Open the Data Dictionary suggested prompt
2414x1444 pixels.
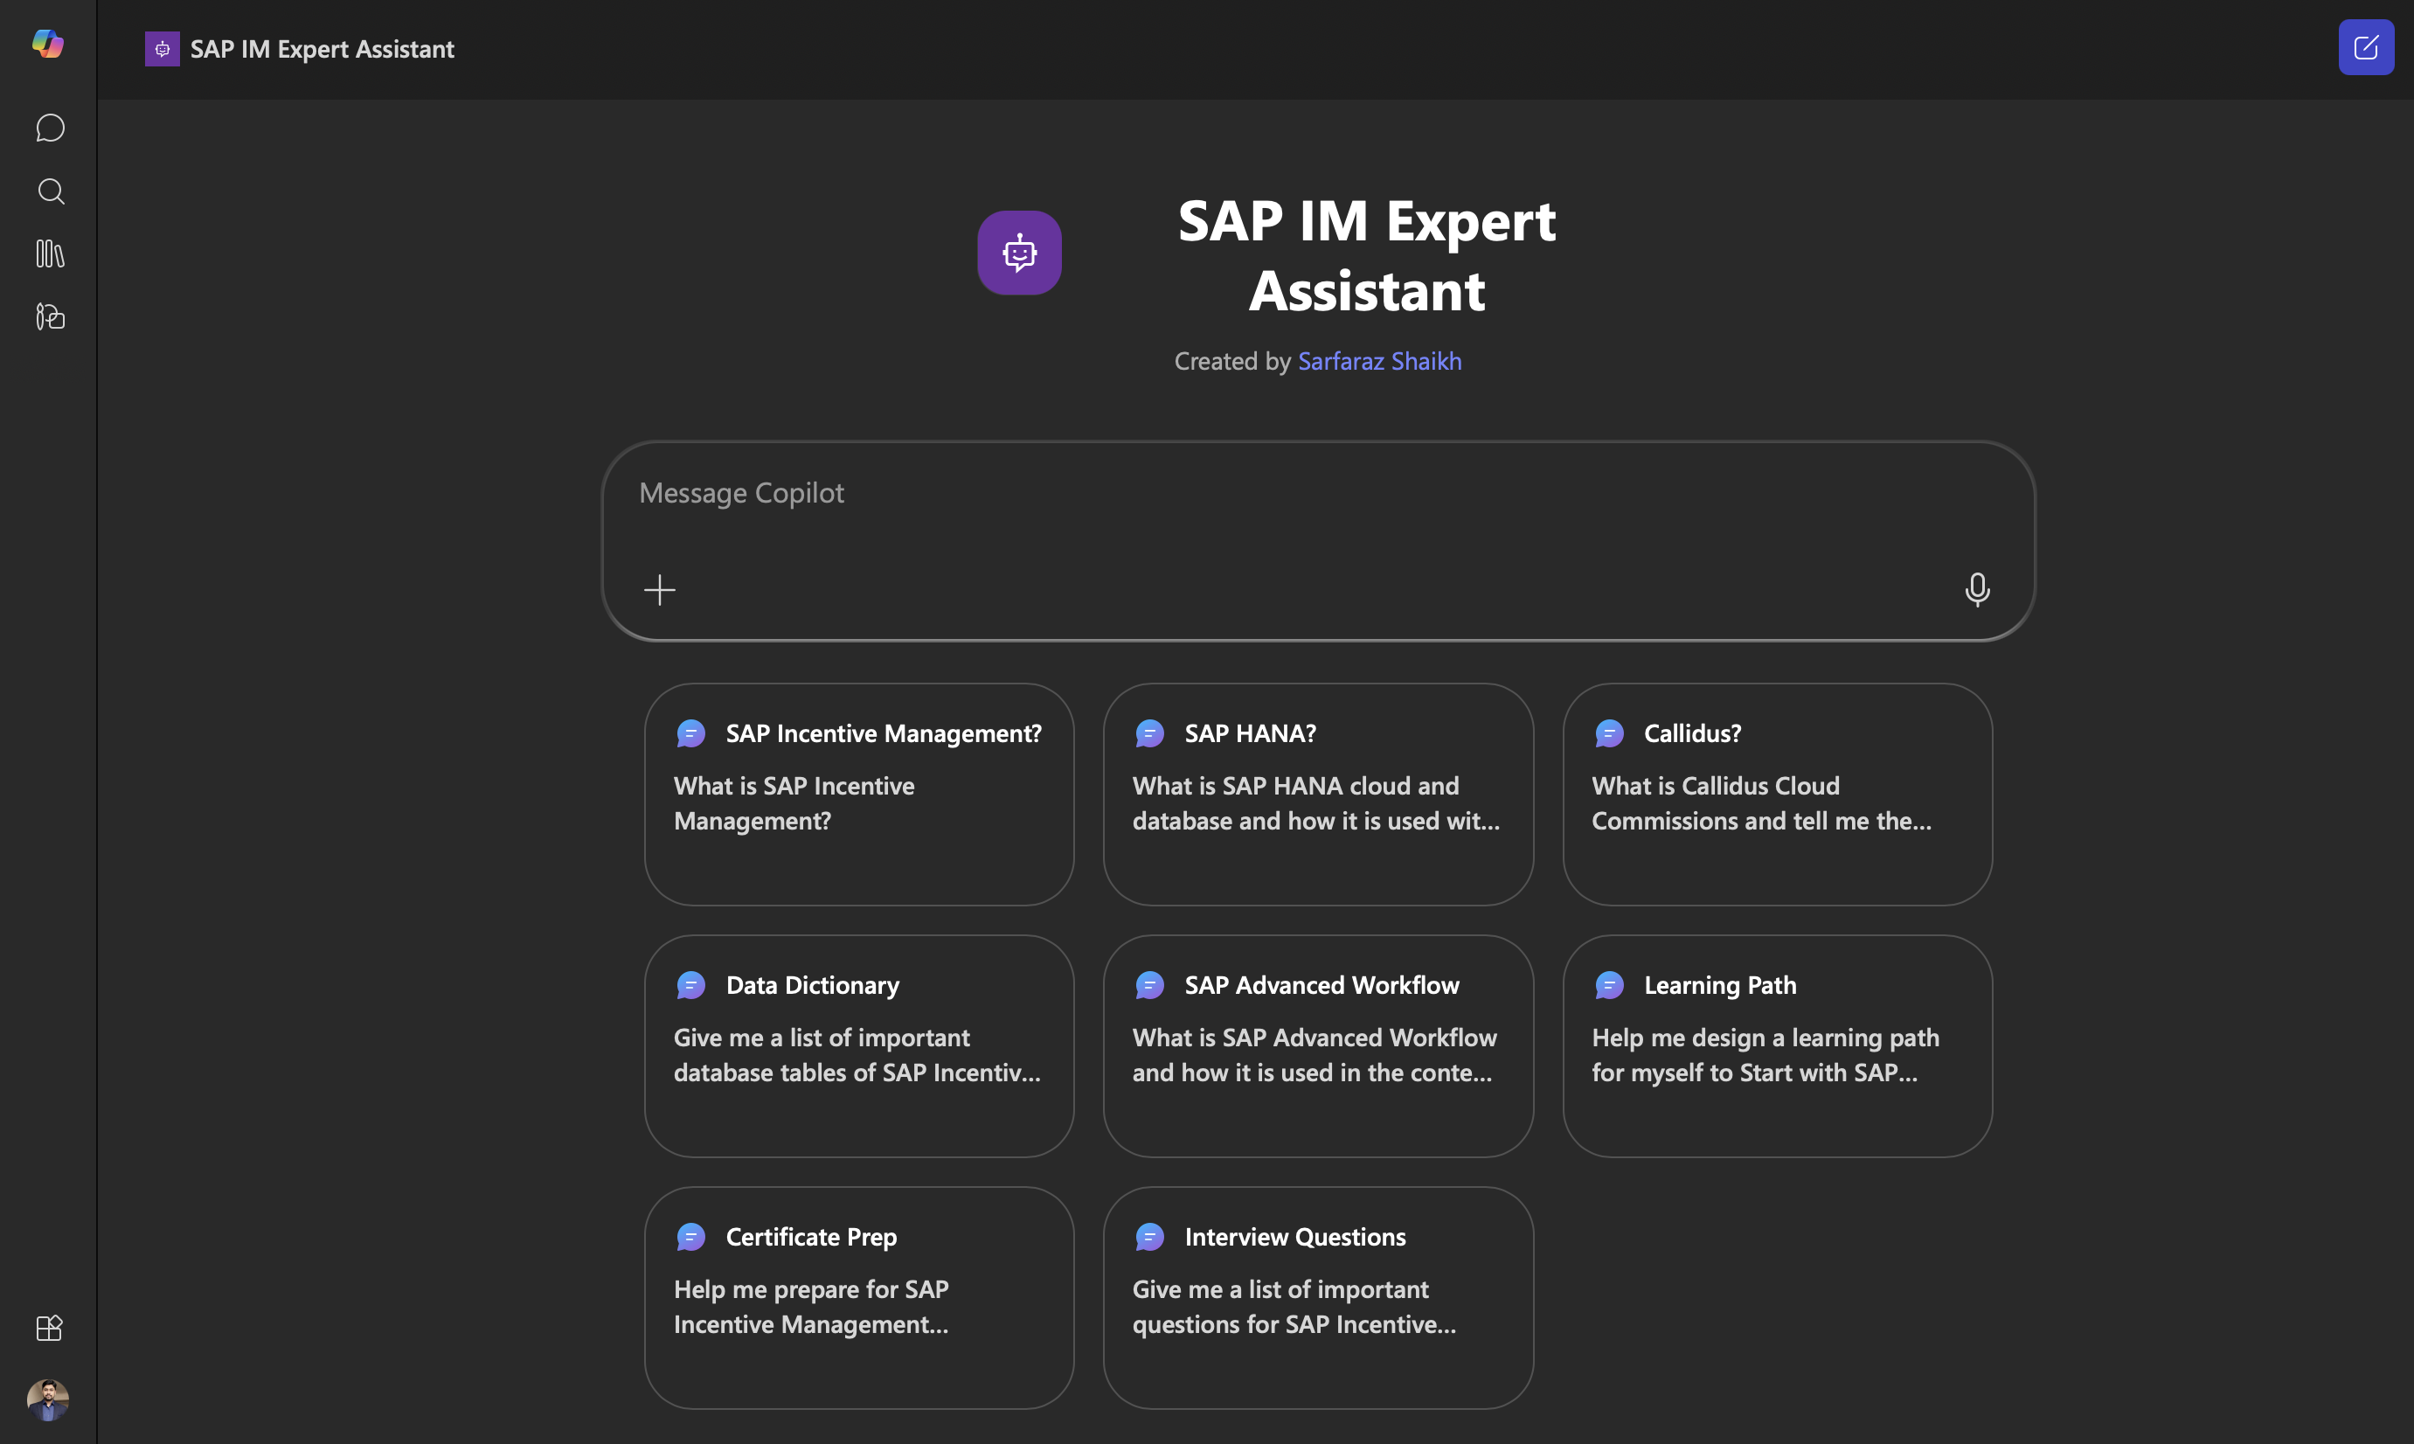pyautogui.click(x=857, y=1045)
